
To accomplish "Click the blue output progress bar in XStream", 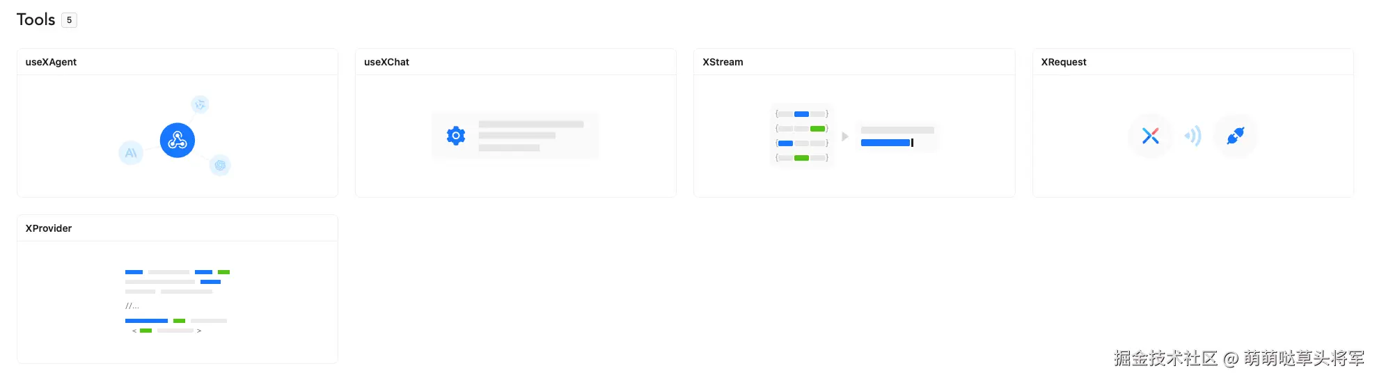I will [x=886, y=143].
